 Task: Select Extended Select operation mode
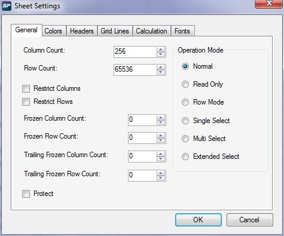point(185,157)
